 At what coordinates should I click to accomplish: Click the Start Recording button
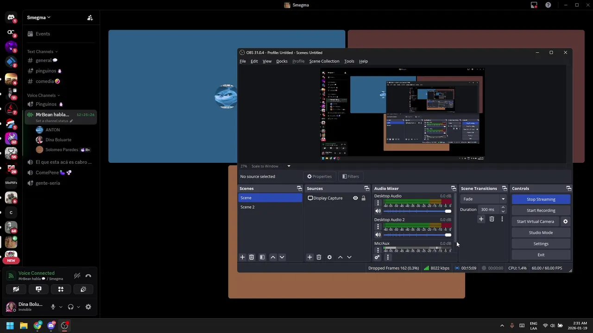tap(541, 210)
